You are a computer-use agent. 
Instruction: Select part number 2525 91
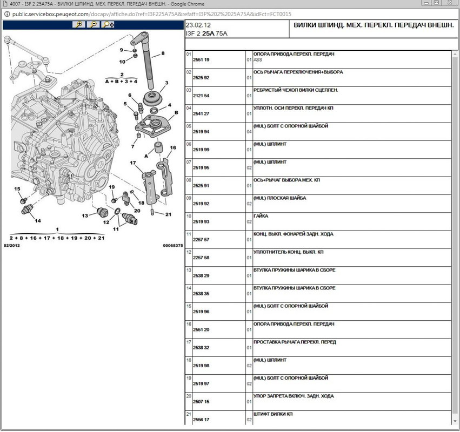click(x=201, y=186)
